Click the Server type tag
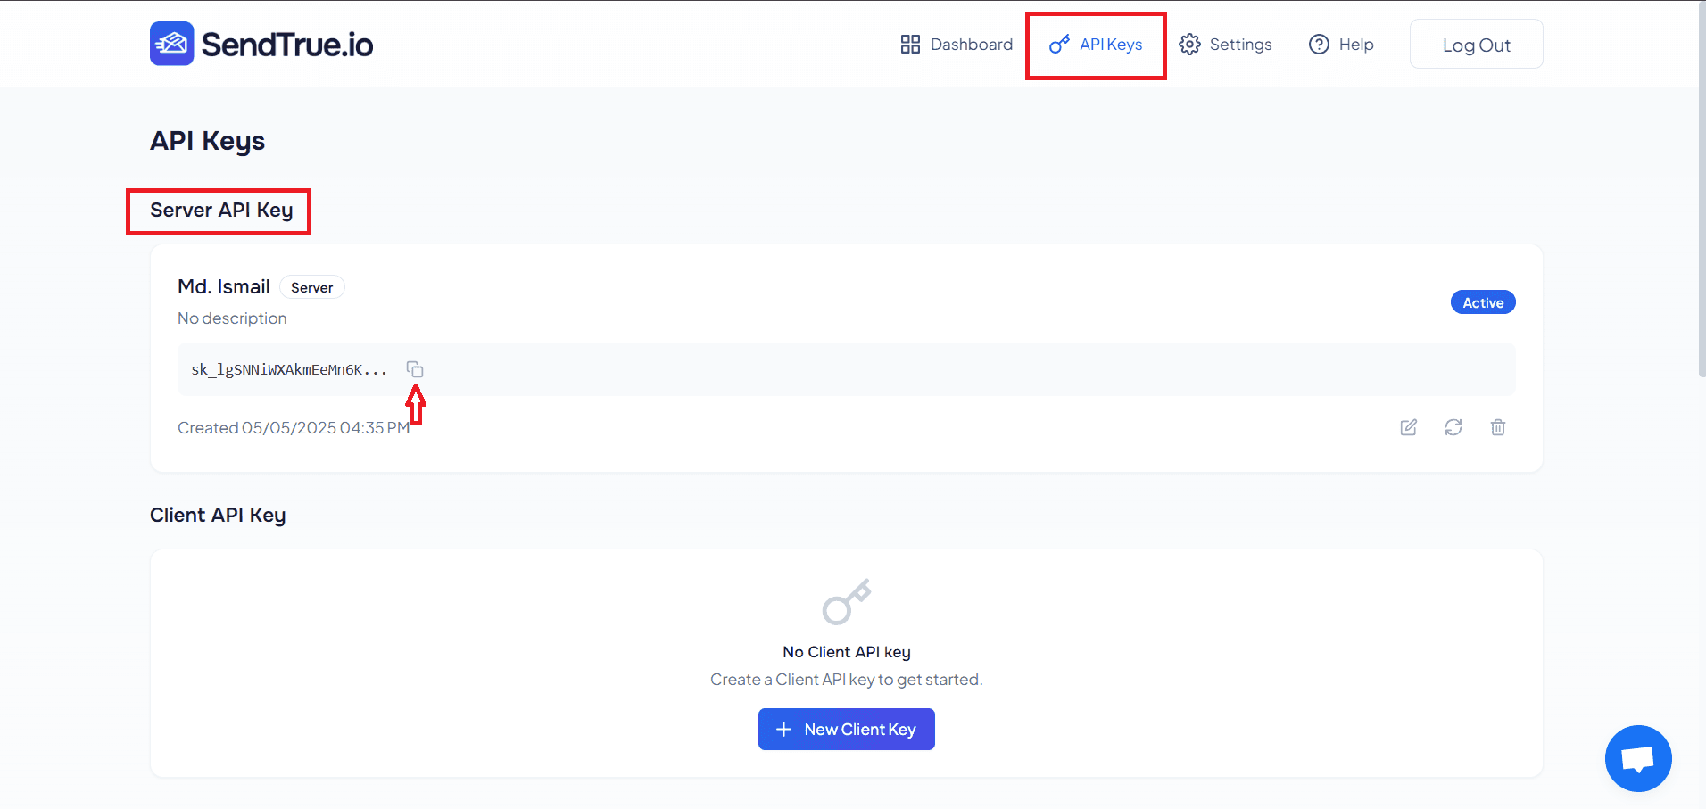This screenshot has height=809, width=1706. [x=311, y=287]
